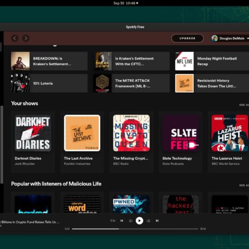Skip to the previous episode
The height and width of the screenshot is (249, 249).
[122, 221]
